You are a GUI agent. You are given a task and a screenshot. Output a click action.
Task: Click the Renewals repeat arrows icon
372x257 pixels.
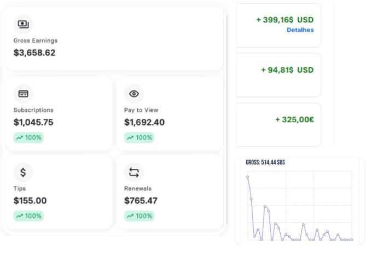coord(134,173)
